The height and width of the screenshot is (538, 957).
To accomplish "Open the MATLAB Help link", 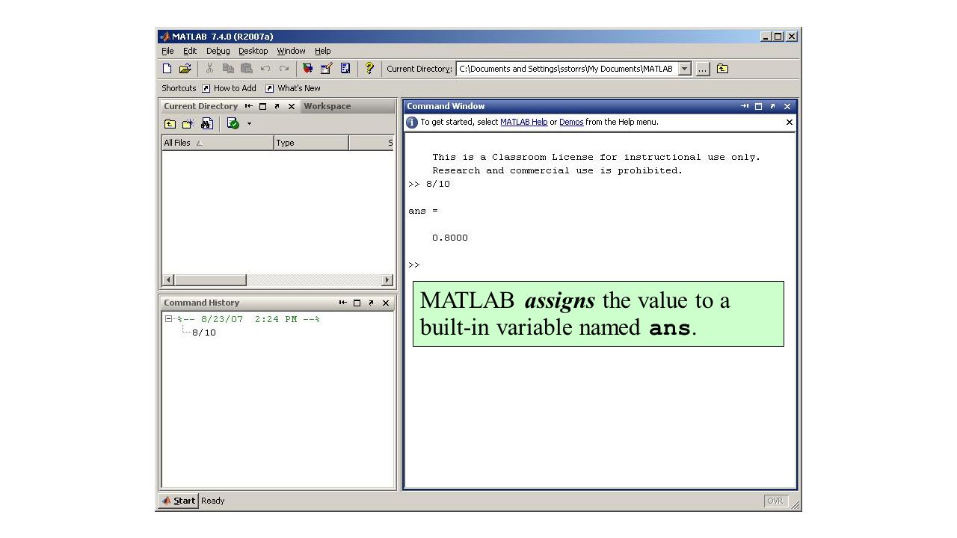I will click(x=523, y=122).
